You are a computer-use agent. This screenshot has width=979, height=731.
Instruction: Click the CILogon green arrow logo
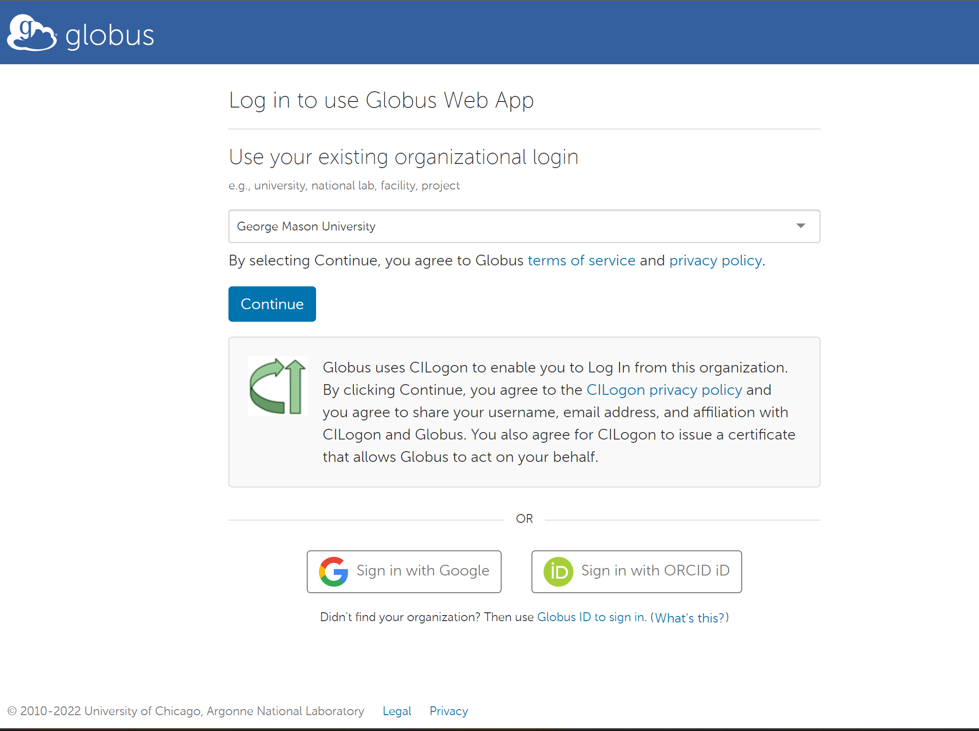278,386
